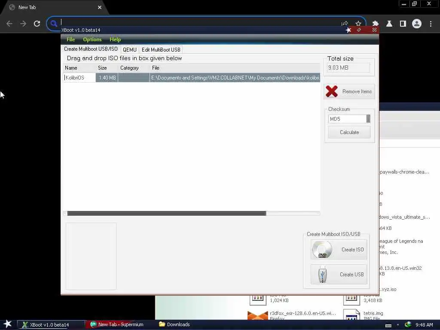Sort by Size column header
440x330 pixels.
[x=107, y=68]
